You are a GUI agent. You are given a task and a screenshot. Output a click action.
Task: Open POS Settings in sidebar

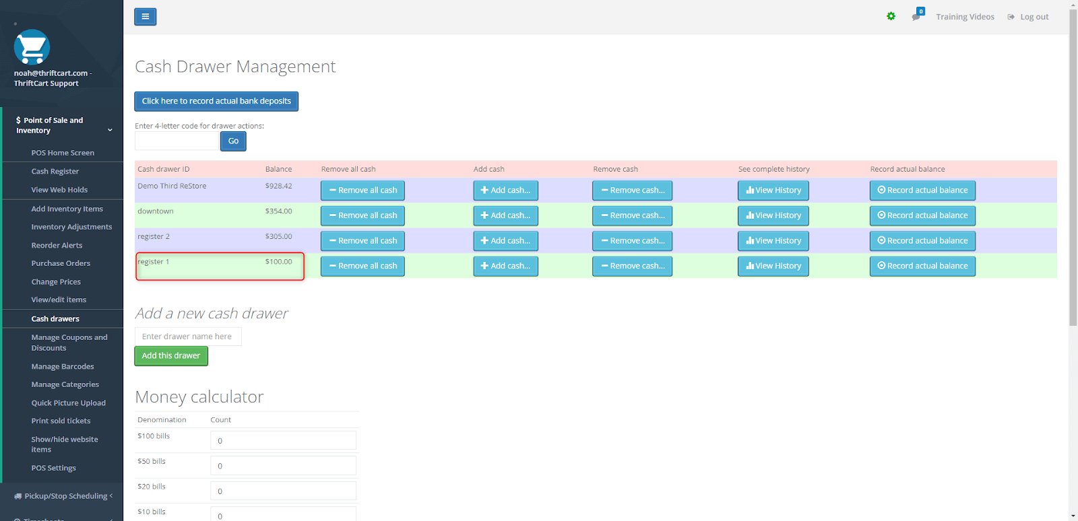(53, 468)
